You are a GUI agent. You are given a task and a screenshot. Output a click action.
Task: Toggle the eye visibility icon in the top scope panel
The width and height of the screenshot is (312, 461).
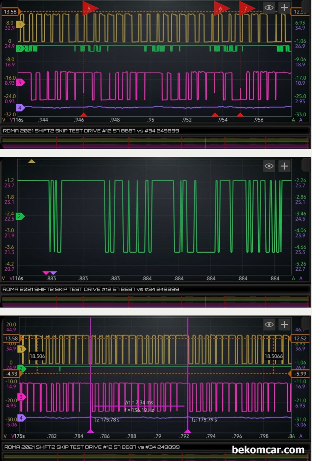click(x=269, y=8)
